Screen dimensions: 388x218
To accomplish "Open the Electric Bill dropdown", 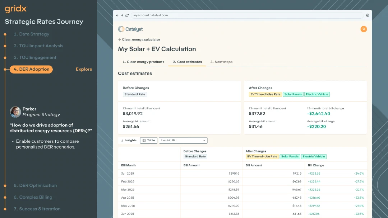I will (183, 141).
